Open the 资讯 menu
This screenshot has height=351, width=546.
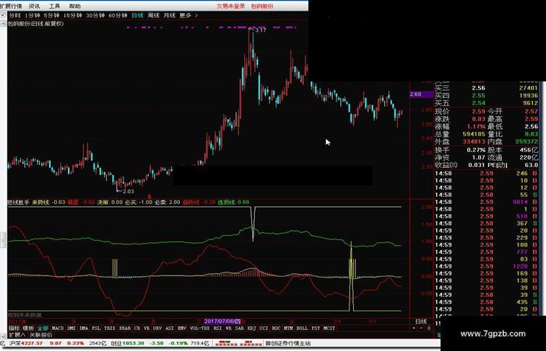pyautogui.click(x=34, y=6)
